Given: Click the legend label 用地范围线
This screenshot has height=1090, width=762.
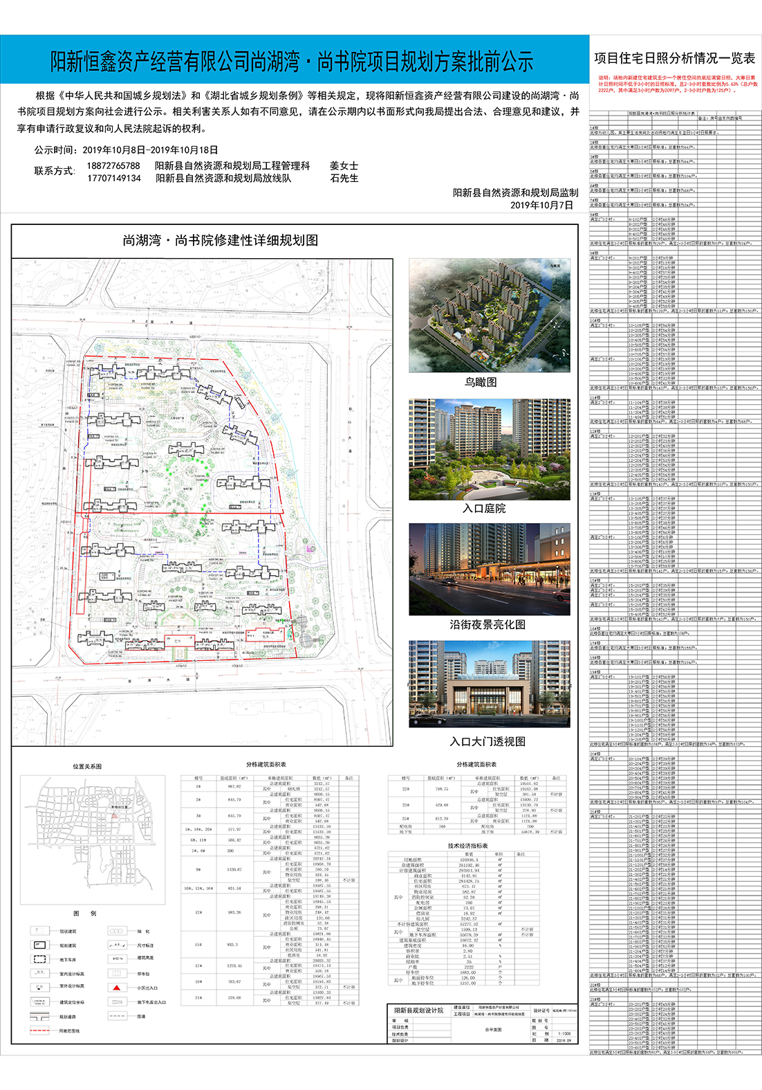Looking at the screenshot, I should pos(69,1031).
